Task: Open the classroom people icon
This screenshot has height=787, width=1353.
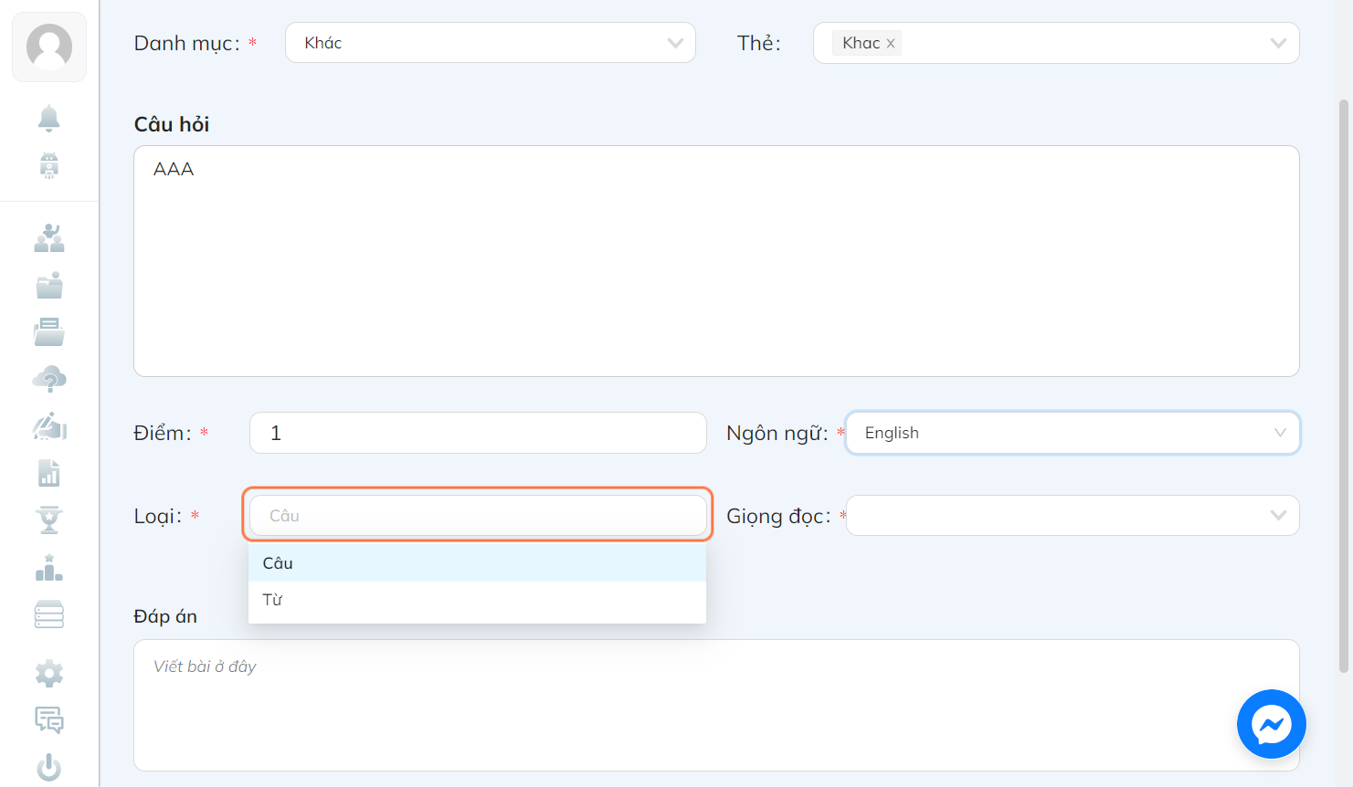Action: [49, 238]
